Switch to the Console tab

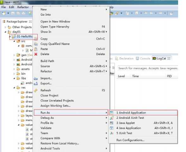point(143,58)
